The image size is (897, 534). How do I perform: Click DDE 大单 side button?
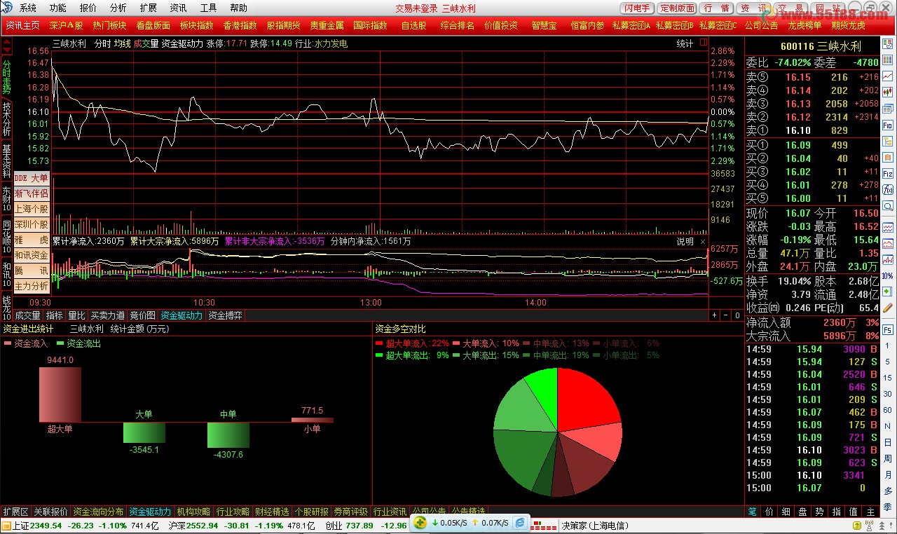click(x=32, y=178)
